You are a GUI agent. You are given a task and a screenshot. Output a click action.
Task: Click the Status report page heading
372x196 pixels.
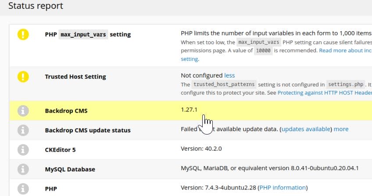point(36,6)
